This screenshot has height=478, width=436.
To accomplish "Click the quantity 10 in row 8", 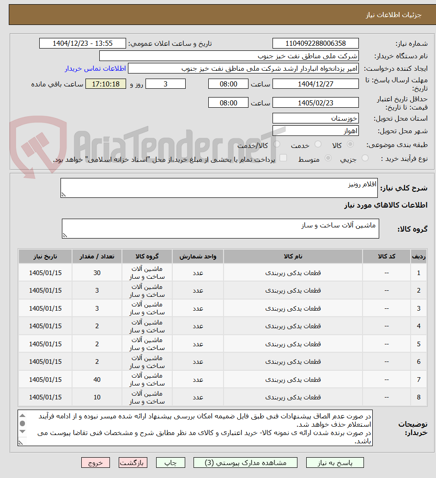I will (x=97, y=397).
